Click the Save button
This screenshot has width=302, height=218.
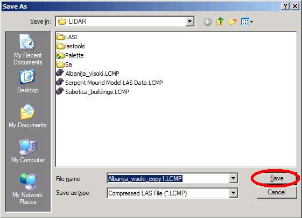tap(277, 178)
